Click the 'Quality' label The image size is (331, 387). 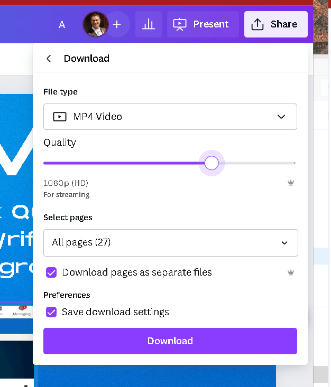pyautogui.click(x=60, y=143)
